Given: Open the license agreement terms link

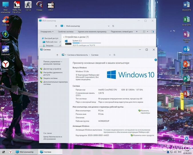Looking at the screenshot, I should click(127, 131).
